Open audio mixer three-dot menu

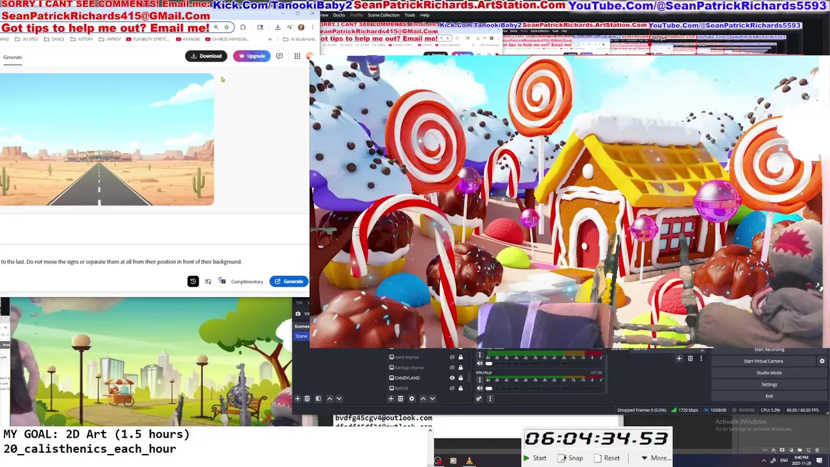pos(490,398)
